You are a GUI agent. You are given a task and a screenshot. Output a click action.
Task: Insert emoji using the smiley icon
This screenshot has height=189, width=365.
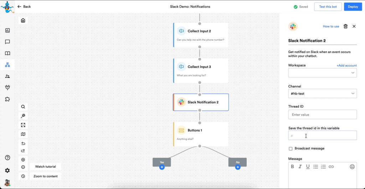click(x=352, y=167)
